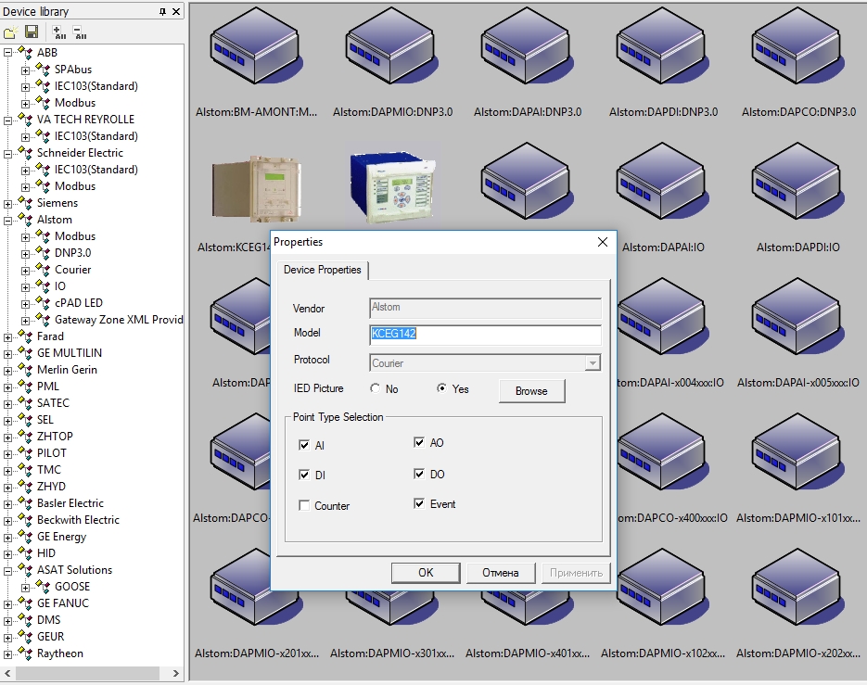Viewport: 867px width, 685px height.
Task: Expand the Siemens tree node
Action: (8, 203)
